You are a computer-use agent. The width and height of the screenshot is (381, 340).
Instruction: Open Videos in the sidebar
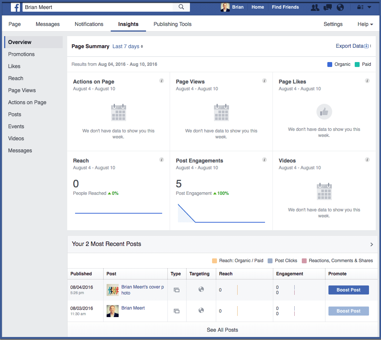(16, 138)
